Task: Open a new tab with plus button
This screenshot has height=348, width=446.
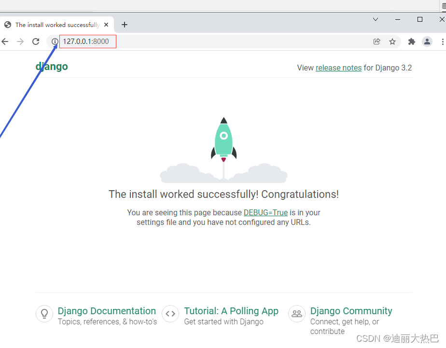Action: (x=125, y=25)
